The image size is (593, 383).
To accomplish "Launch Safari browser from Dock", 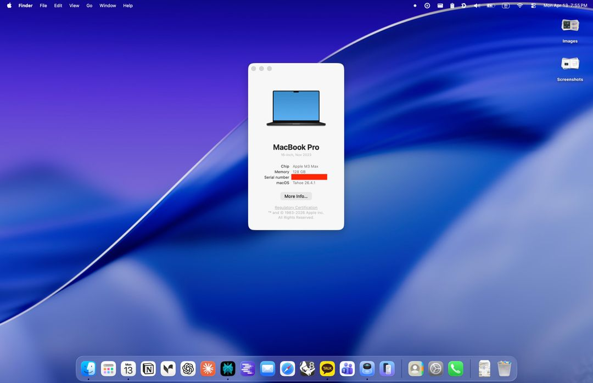I will 287,368.
